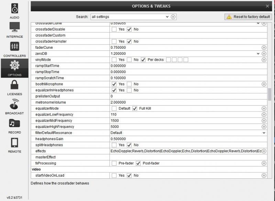The width and height of the screenshot is (275, 201).
Task: Reset equalizerLowFrequency with its X icon
Action: pos(264,115)
